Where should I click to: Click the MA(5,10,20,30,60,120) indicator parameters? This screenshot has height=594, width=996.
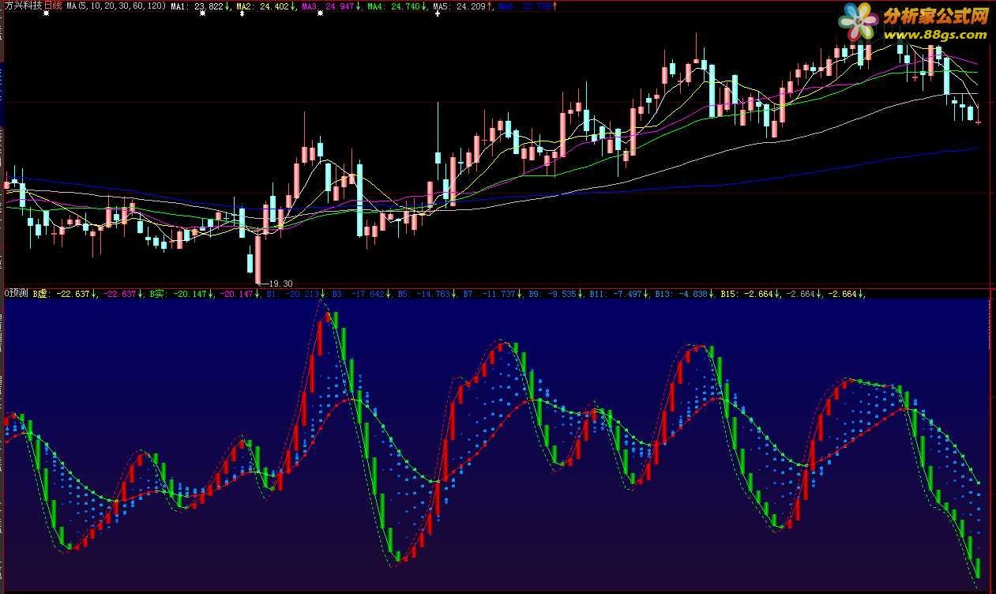click(x=116, y=6)
